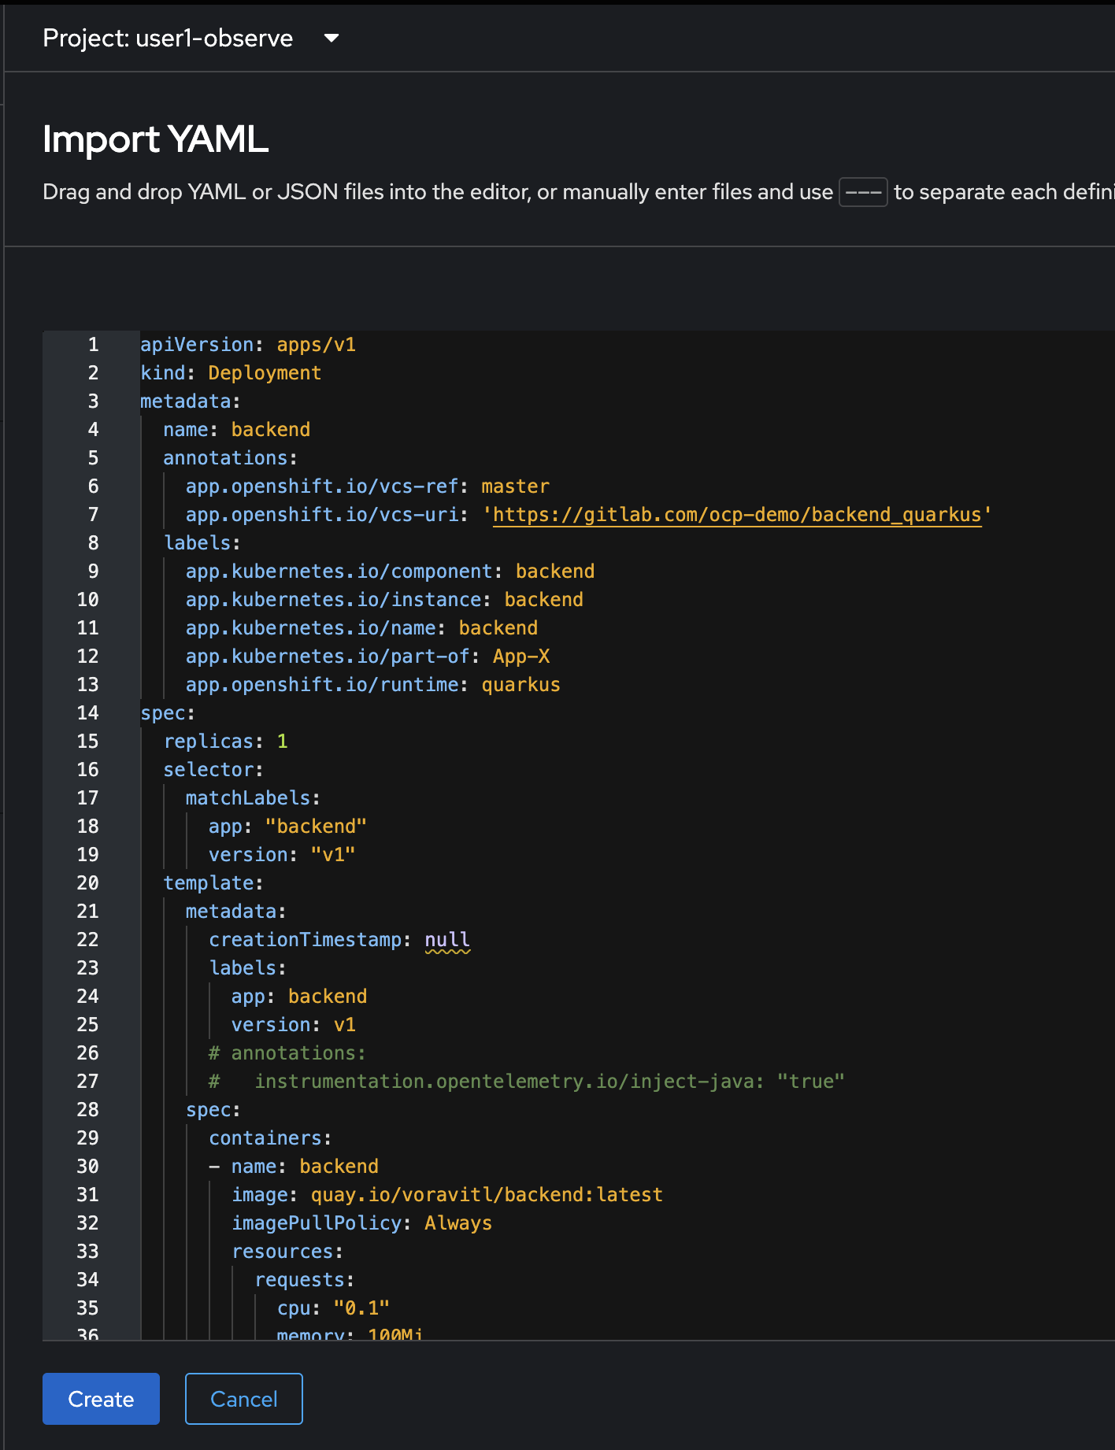Click the commented '# annotations:' line
This screenshot has width=1115, height=1450.
tap(287, 1053)
